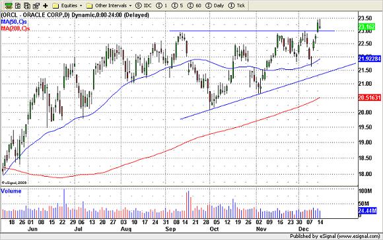Expand the Other Intervals dropdown arrow
The image size is (383, 240).
pos(130,6)
